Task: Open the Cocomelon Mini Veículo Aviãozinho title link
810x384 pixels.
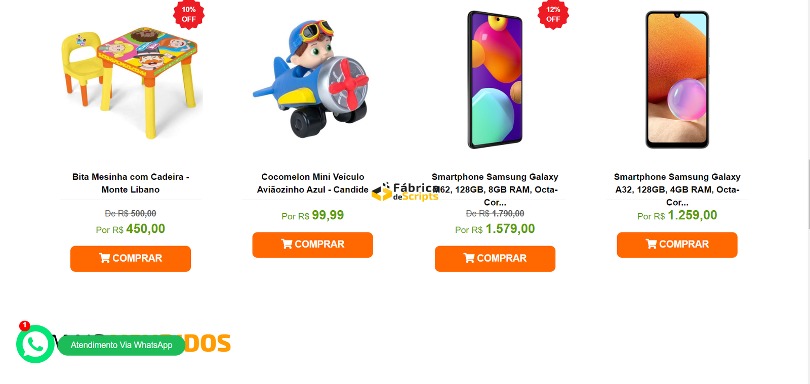Action: (313, 183)
